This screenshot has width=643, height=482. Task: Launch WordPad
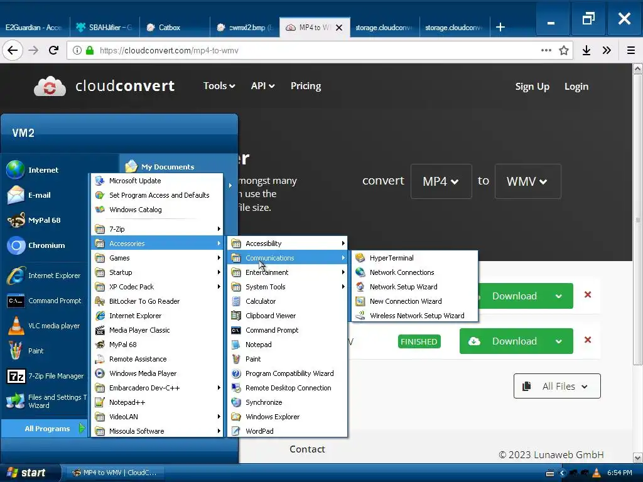click(x=287, y=431)
